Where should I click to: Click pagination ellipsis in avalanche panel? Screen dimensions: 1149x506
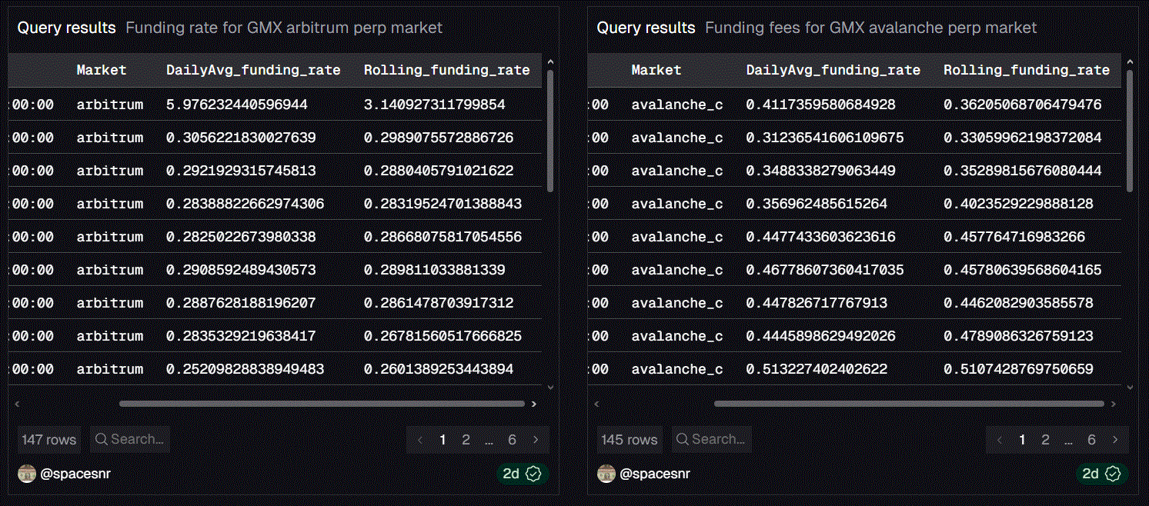(x=1068, y=441)
